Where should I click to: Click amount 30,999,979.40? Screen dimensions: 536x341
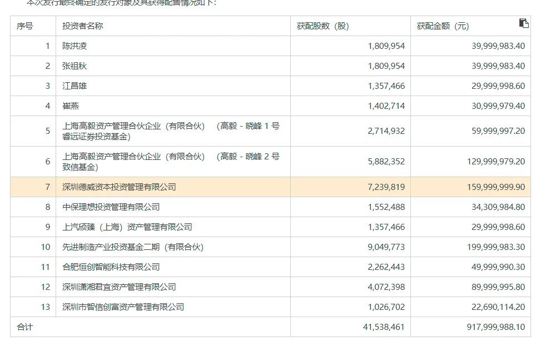tap(498, 106)
